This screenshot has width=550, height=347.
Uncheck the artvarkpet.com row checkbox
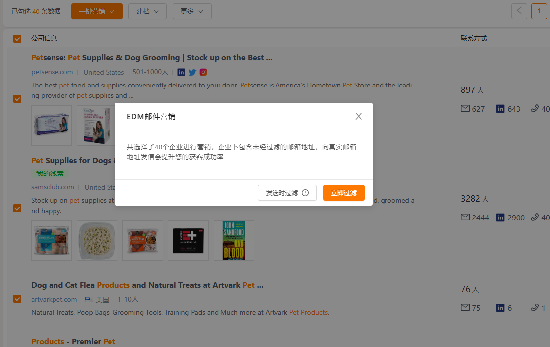point(17,299)
